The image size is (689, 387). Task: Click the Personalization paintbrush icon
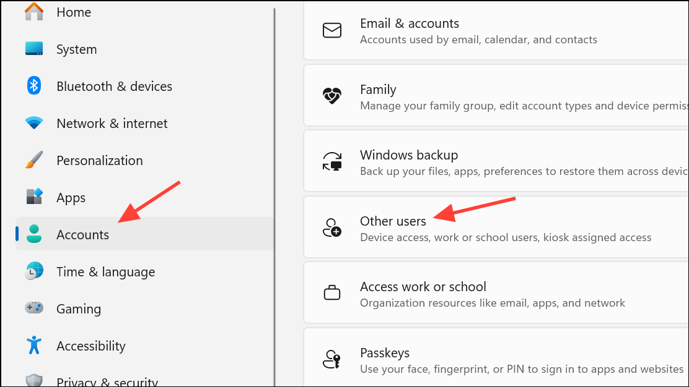34,160
